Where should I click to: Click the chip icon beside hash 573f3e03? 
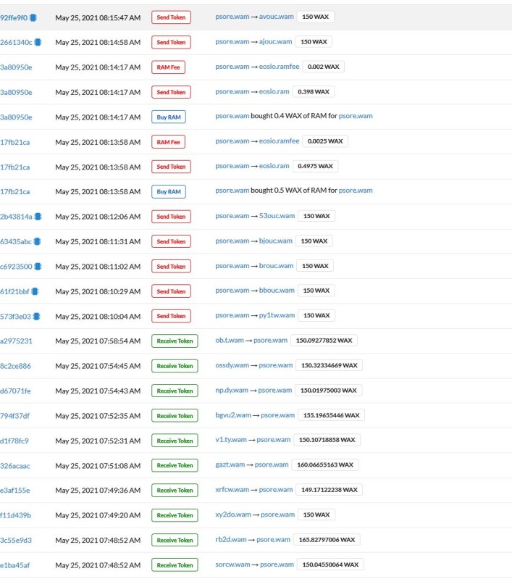click(36, 317)
